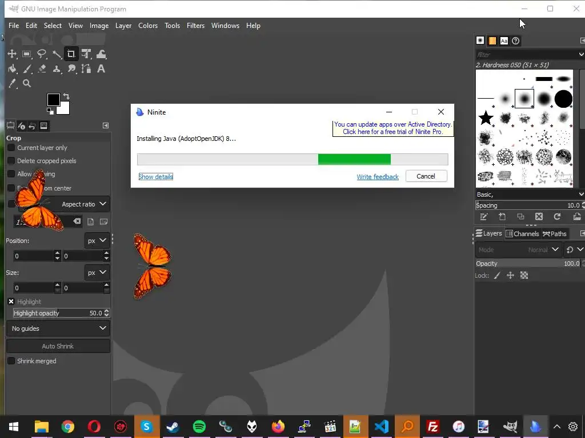
Task: Open the tool options tab menu arrow
Action: point(106,126)
